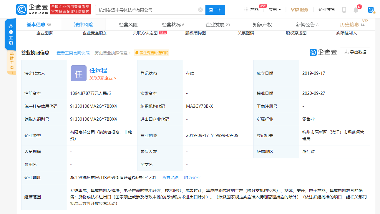The width and height of the screenshot is (380, 214).
Task: Click the mobile phone app icon
Action: pyautogui.click(x=344, y=10)
